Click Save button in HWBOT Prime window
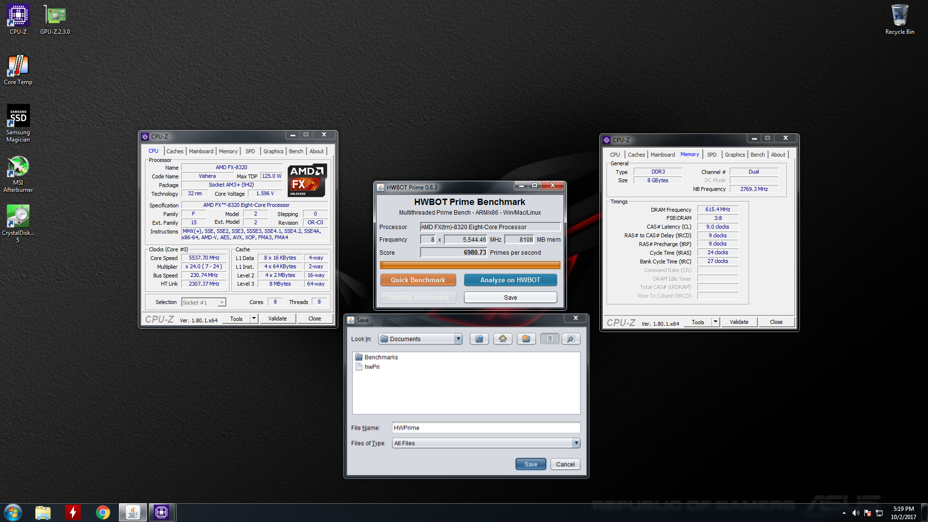 (510, 297)
